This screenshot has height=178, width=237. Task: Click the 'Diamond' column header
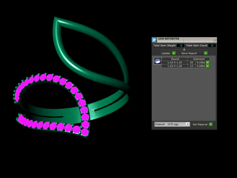(x=198, y=59)
